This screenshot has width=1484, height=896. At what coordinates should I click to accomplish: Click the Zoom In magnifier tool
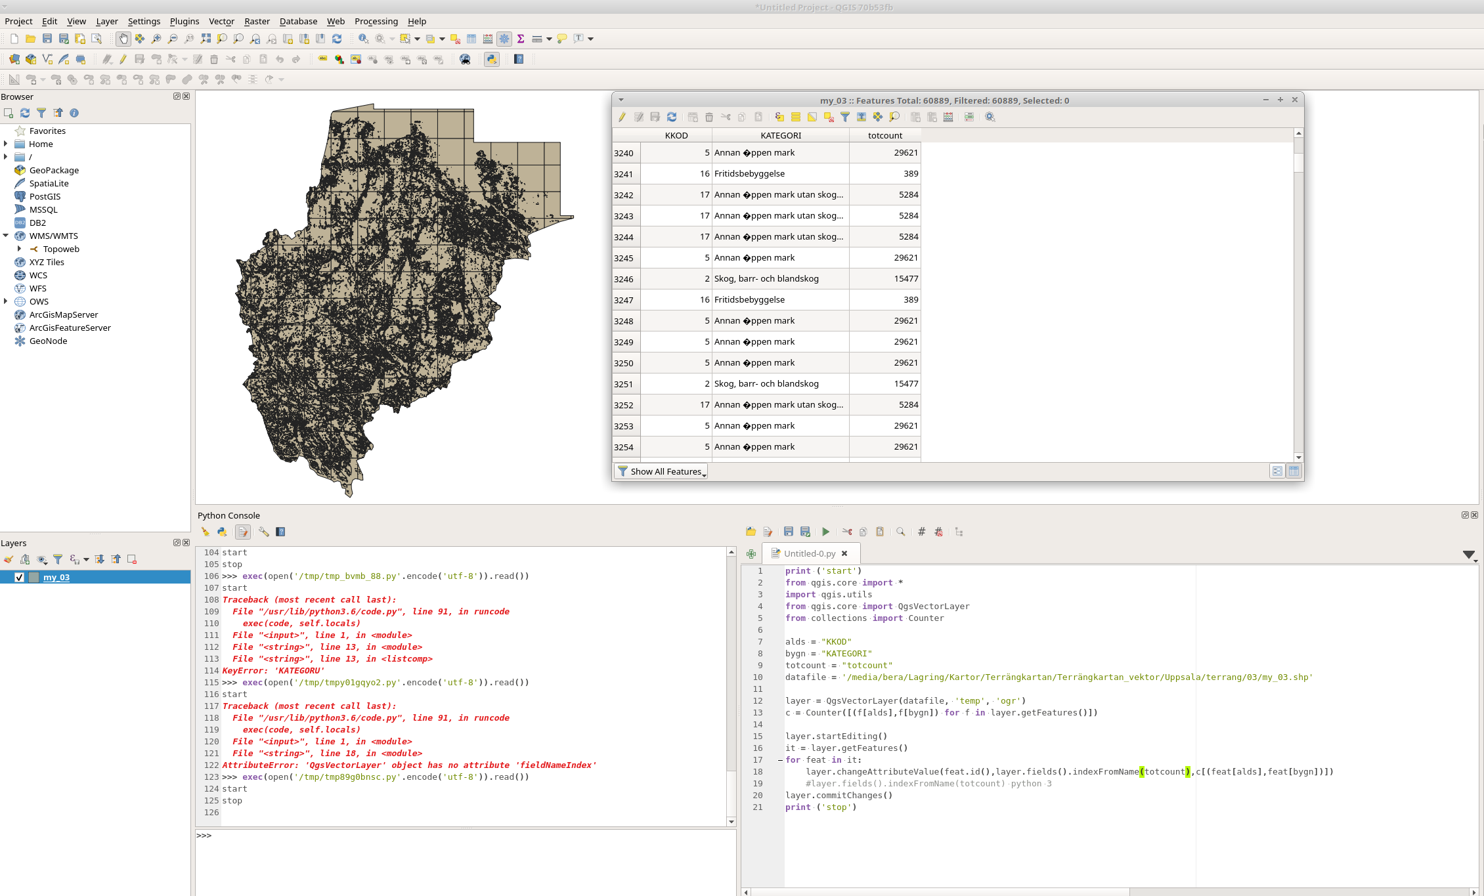point(156,39)
